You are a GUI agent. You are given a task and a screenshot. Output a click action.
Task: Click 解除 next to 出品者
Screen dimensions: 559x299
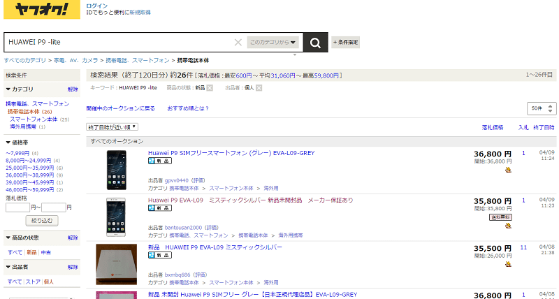(73, 267)
